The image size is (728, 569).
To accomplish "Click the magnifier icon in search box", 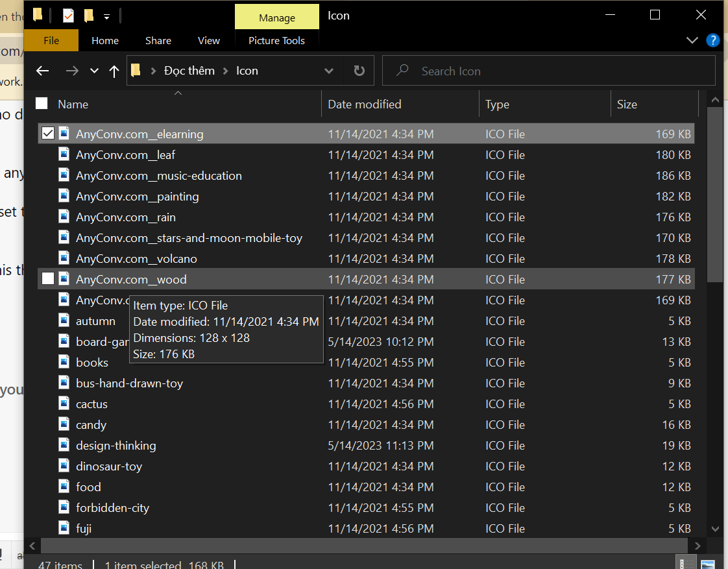I will click(402, 71).
